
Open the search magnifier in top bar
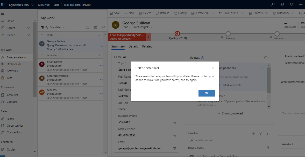click(x=273, y=4)
